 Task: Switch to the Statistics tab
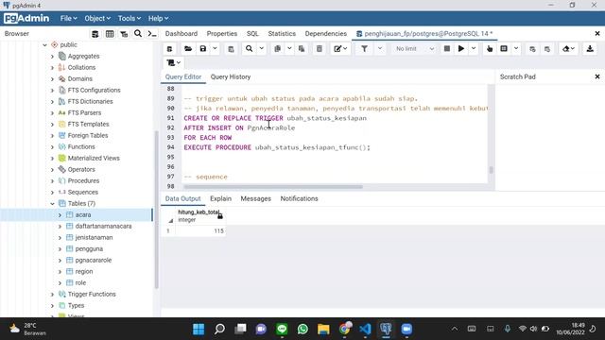(x=282, y=34)
